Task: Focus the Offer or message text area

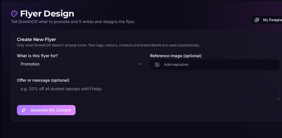Action: (x=148, y=92)
